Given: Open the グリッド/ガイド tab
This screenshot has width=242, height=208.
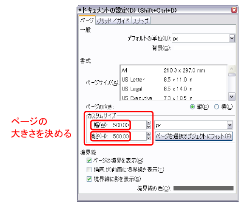Looking at the screenshot, I should click(x=113, y=21).
